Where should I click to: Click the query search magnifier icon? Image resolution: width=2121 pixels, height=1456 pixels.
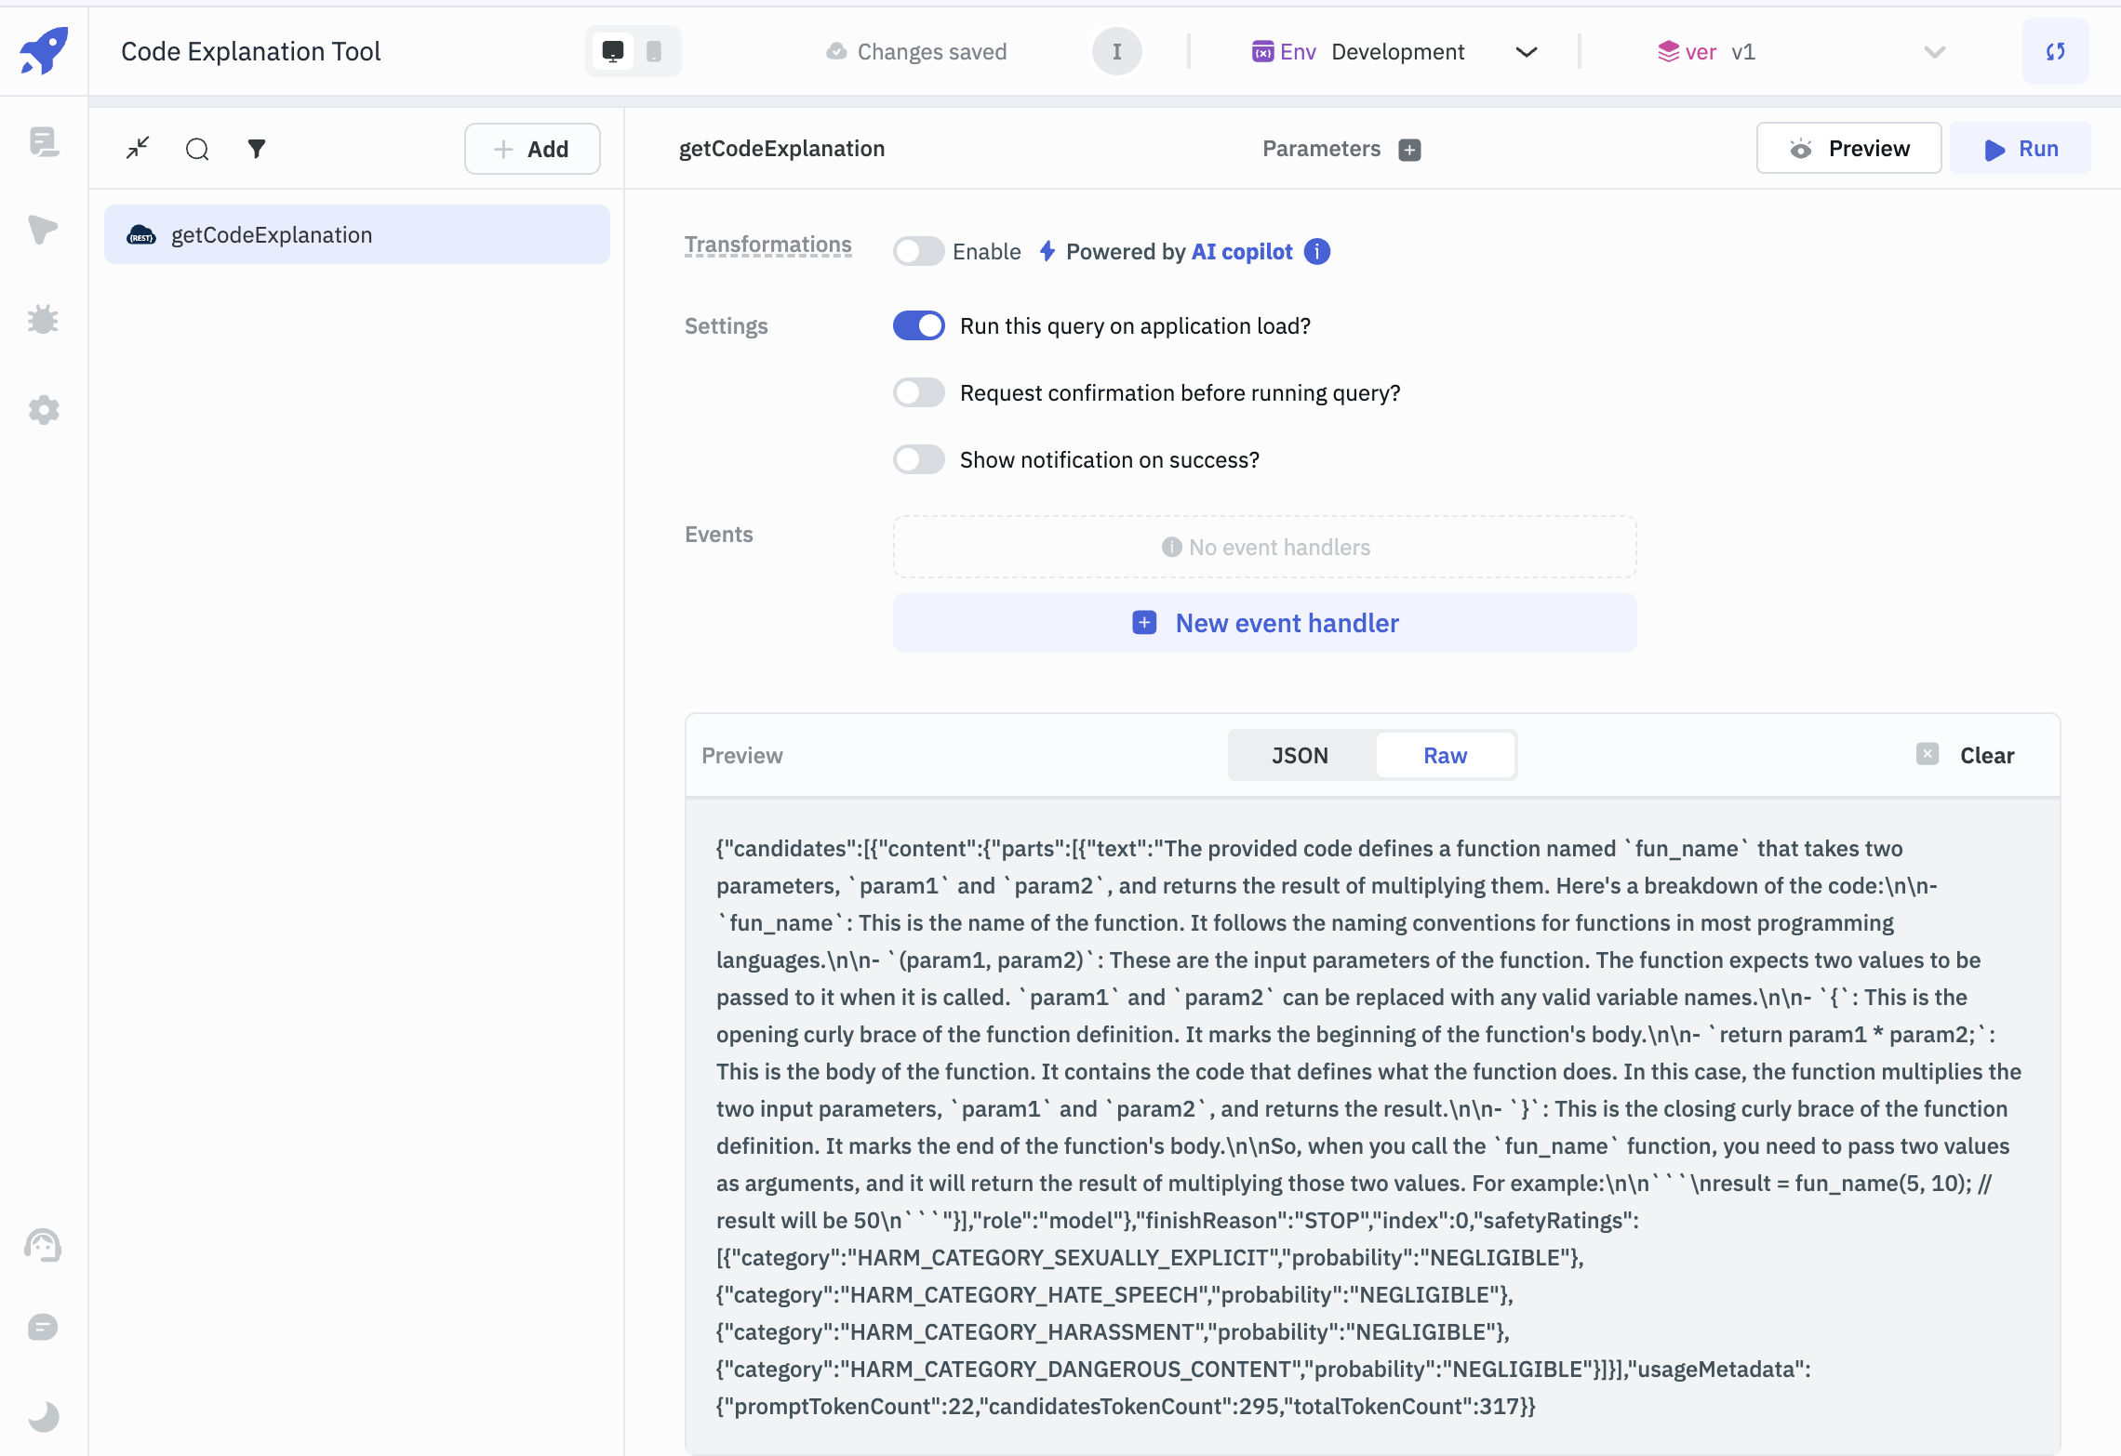[197, 149]
